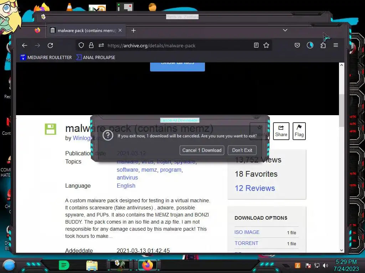This screenshot has height=273, width=365.
Task: Open the antivirus topic link
Action: tap(127, 178)
